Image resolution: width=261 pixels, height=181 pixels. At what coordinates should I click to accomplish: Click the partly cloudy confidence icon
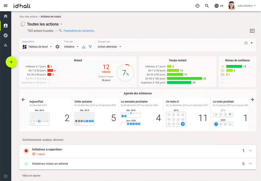[223, 70]
